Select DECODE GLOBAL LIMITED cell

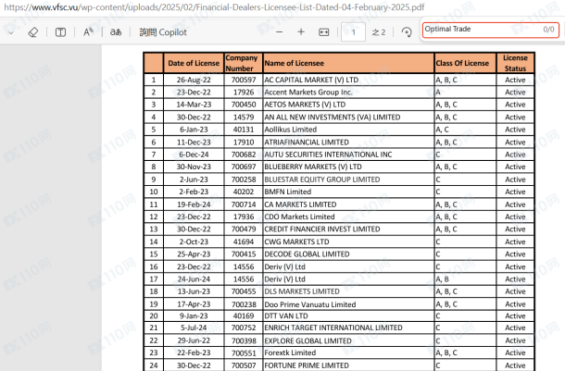348,254
